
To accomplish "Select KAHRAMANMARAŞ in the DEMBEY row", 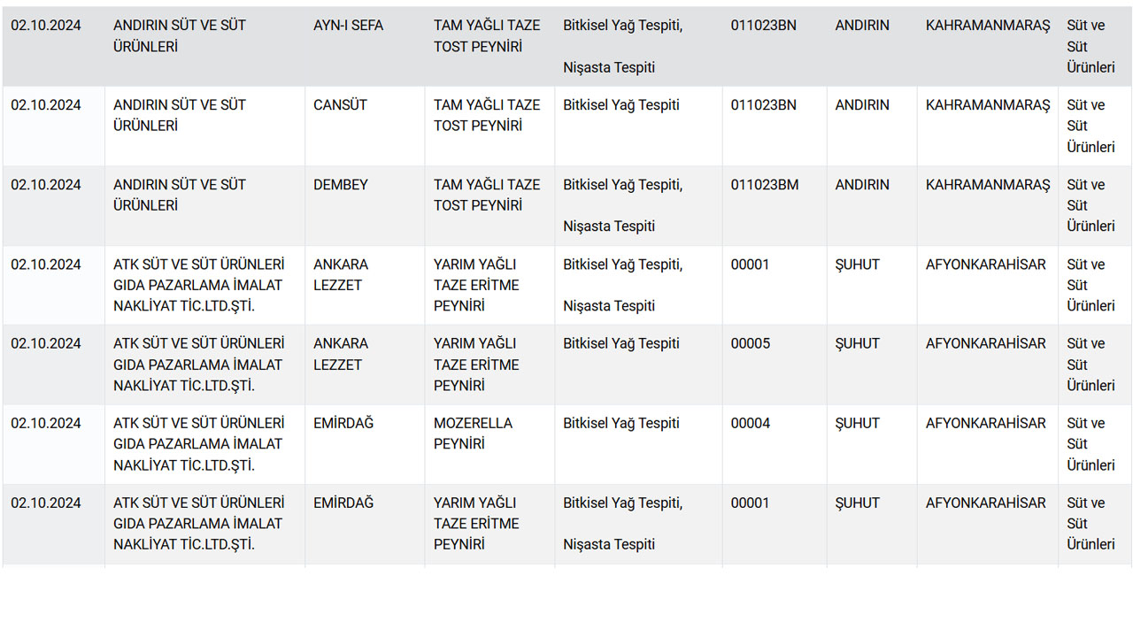I will click(x=987, y=185).
